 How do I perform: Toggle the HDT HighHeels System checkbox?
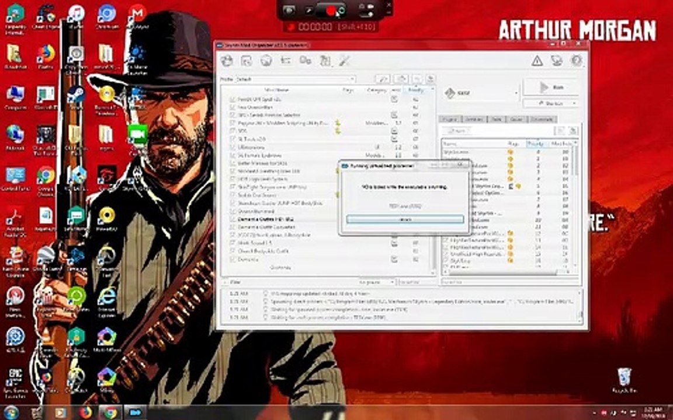(232, 179)
